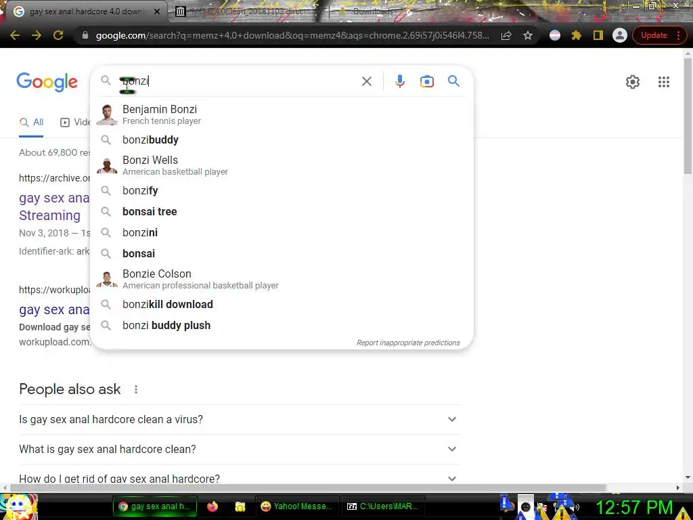Open the File Explorer taskbar icon
Image resolution: width=693 pixels, height=520 pixels.
240,506
